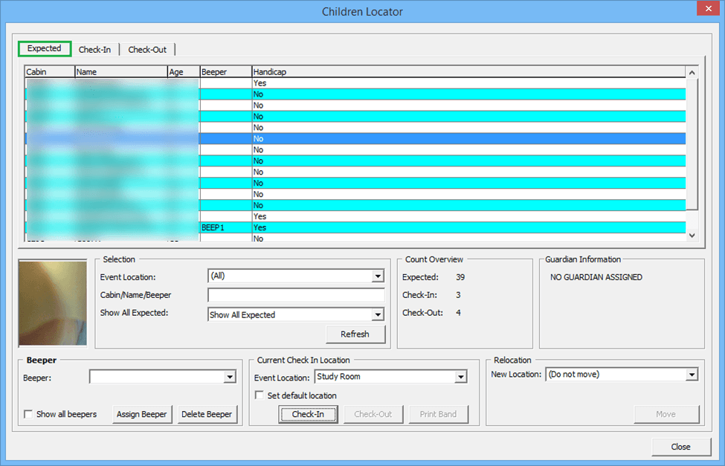Enable the Show all beepers checkbox

click(x=28, y=415)
